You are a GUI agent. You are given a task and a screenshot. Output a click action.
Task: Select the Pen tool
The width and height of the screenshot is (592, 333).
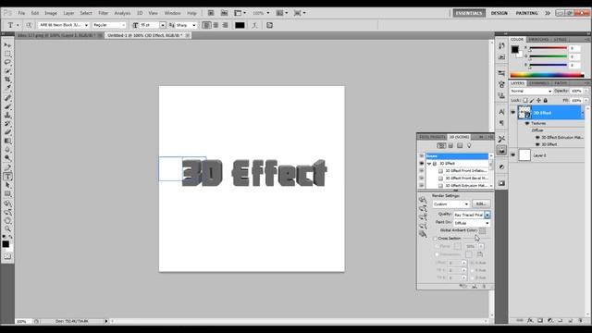[x=7, y=167]
